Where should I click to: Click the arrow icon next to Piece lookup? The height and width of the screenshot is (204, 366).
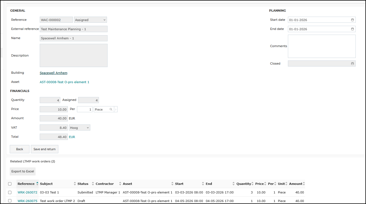pyautogui.click(x=116, y=109)
